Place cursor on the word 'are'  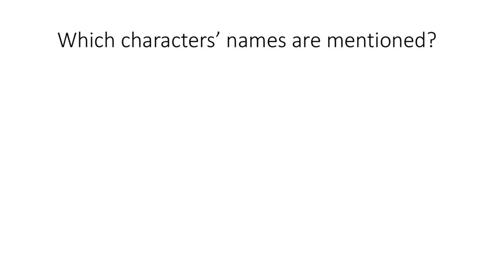click(x=306, y=41)
